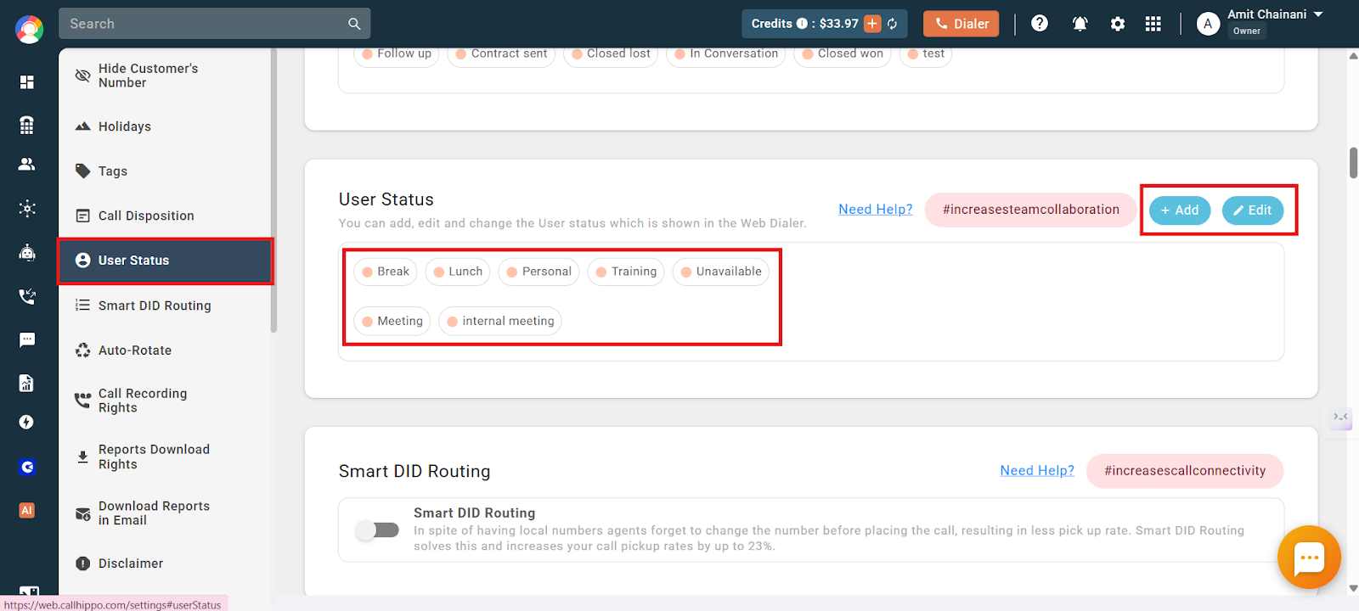This screenshot has width=1359, height=611.
Task: Open the Tags settings item
Action: [166, 171]
